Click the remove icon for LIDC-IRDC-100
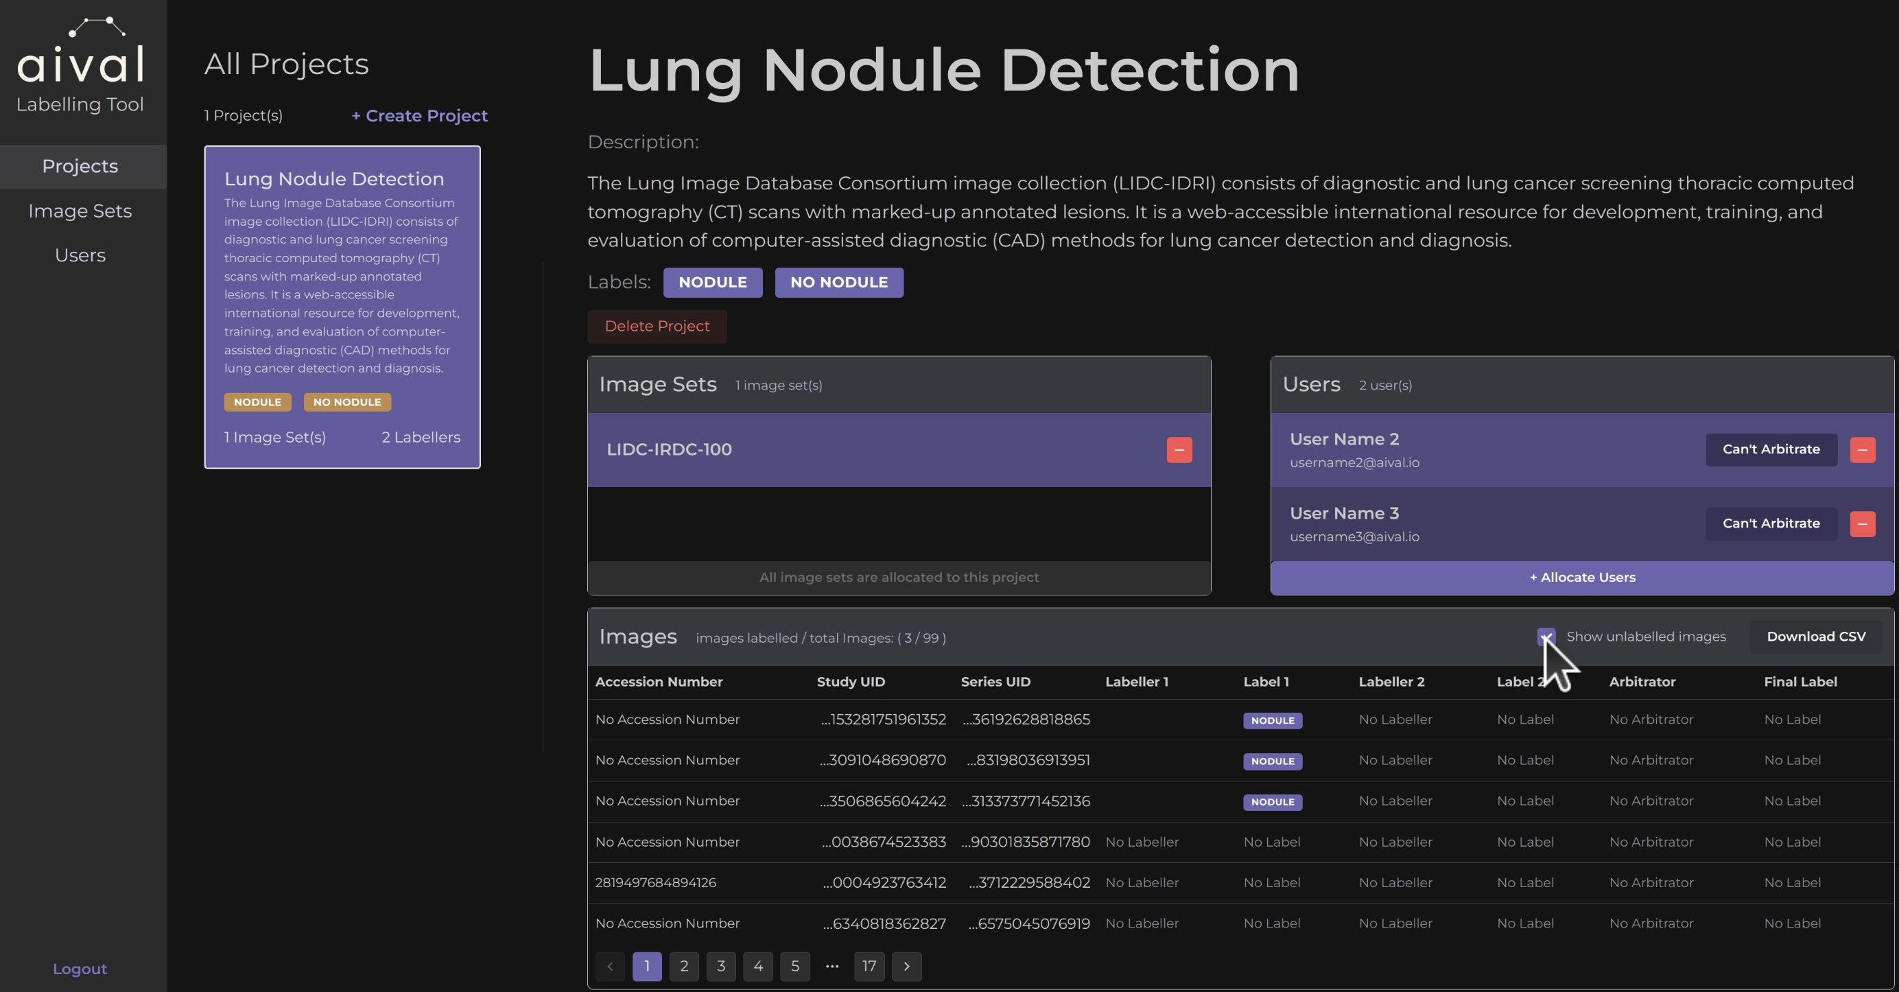The image size is (1899, 992). (1179, 449)
